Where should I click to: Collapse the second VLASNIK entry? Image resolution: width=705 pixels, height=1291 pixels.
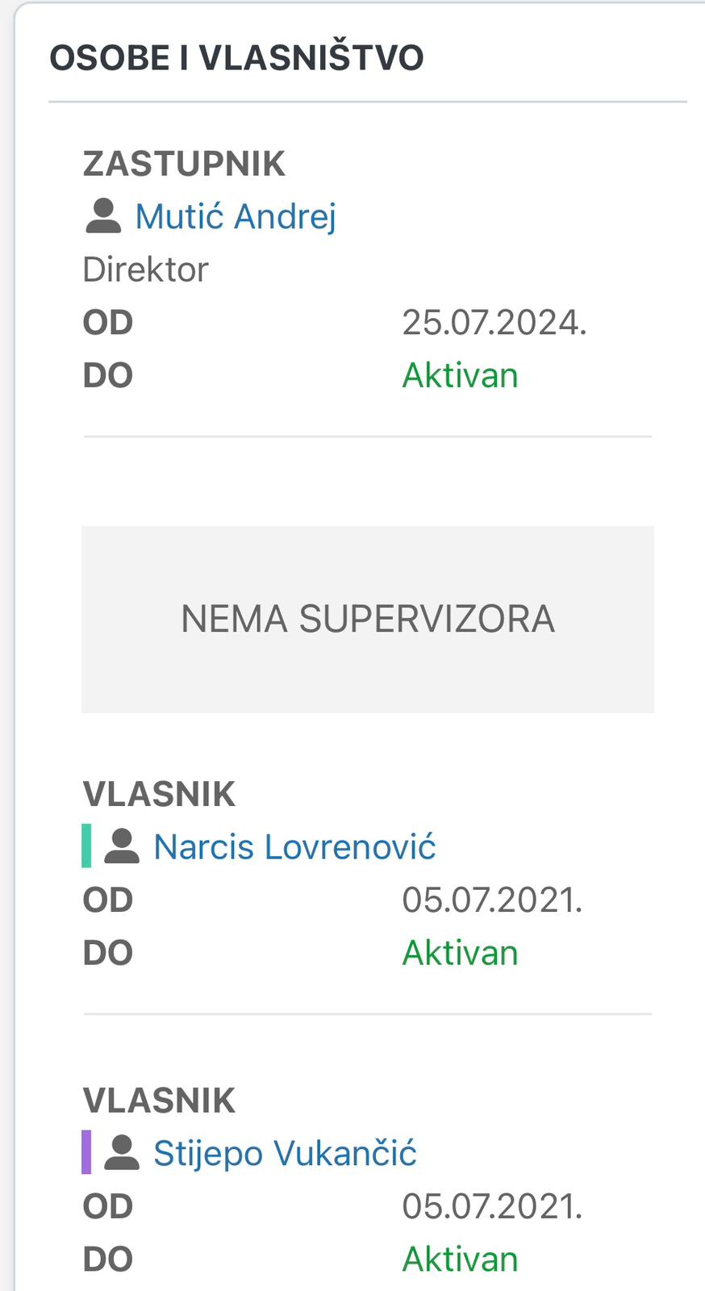tap(159, 1099)
